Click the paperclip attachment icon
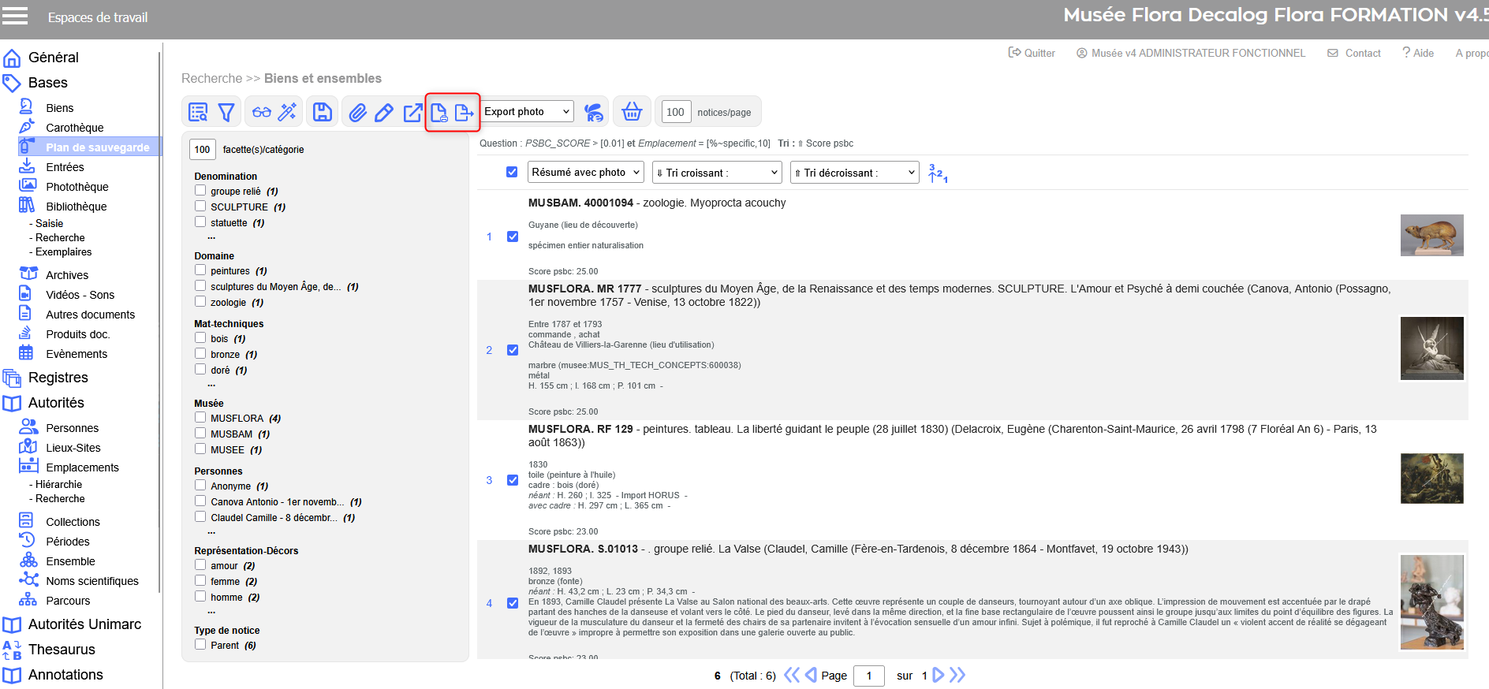The width and height of the screenshot is (1489, 689). [x=358, y=113]
